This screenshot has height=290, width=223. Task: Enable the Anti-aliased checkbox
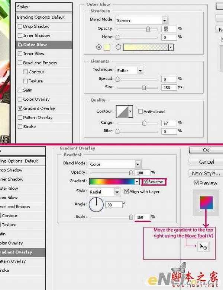pos(140,111)
